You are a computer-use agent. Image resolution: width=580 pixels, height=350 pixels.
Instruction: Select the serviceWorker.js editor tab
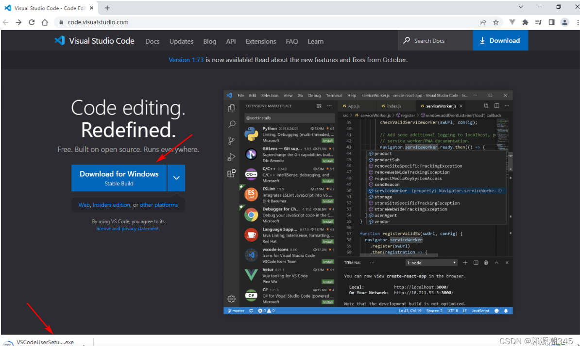(441, 106)
